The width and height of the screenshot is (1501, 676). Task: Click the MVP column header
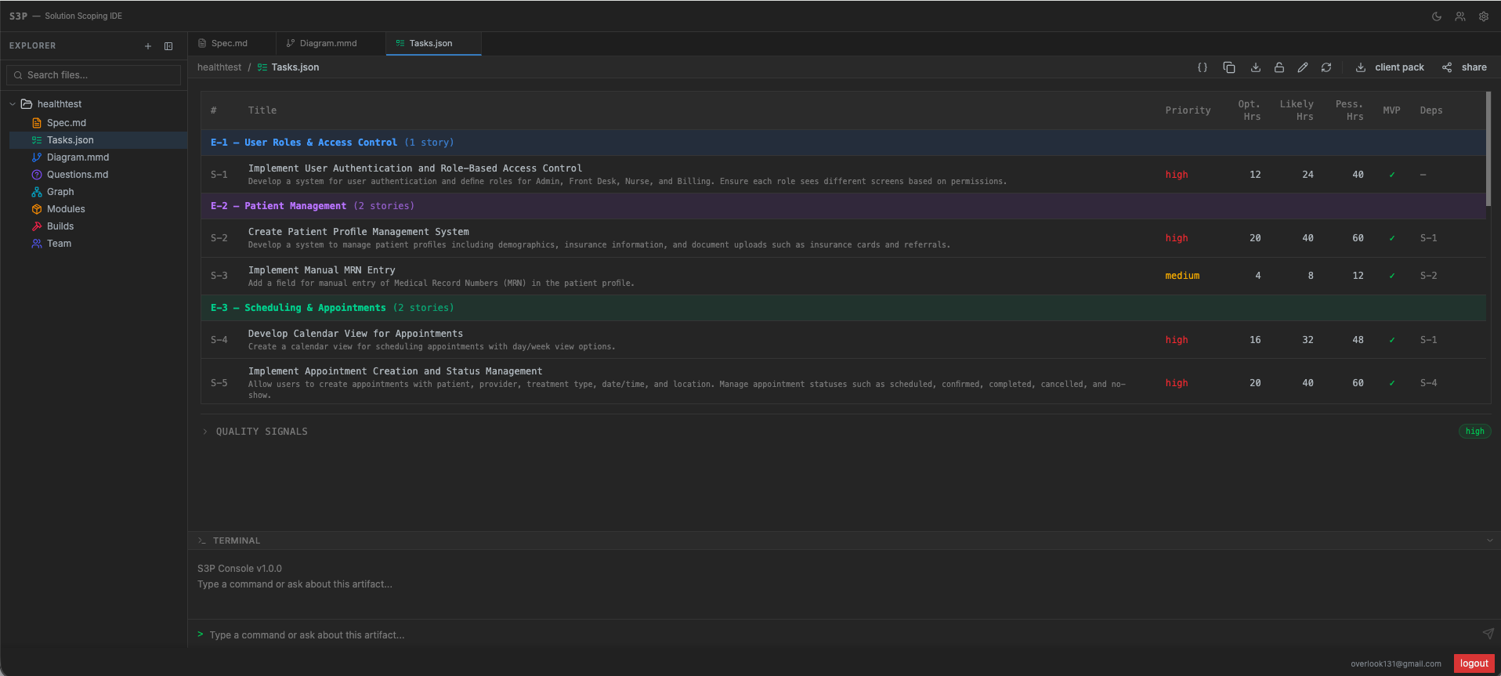pos(1391,110)
